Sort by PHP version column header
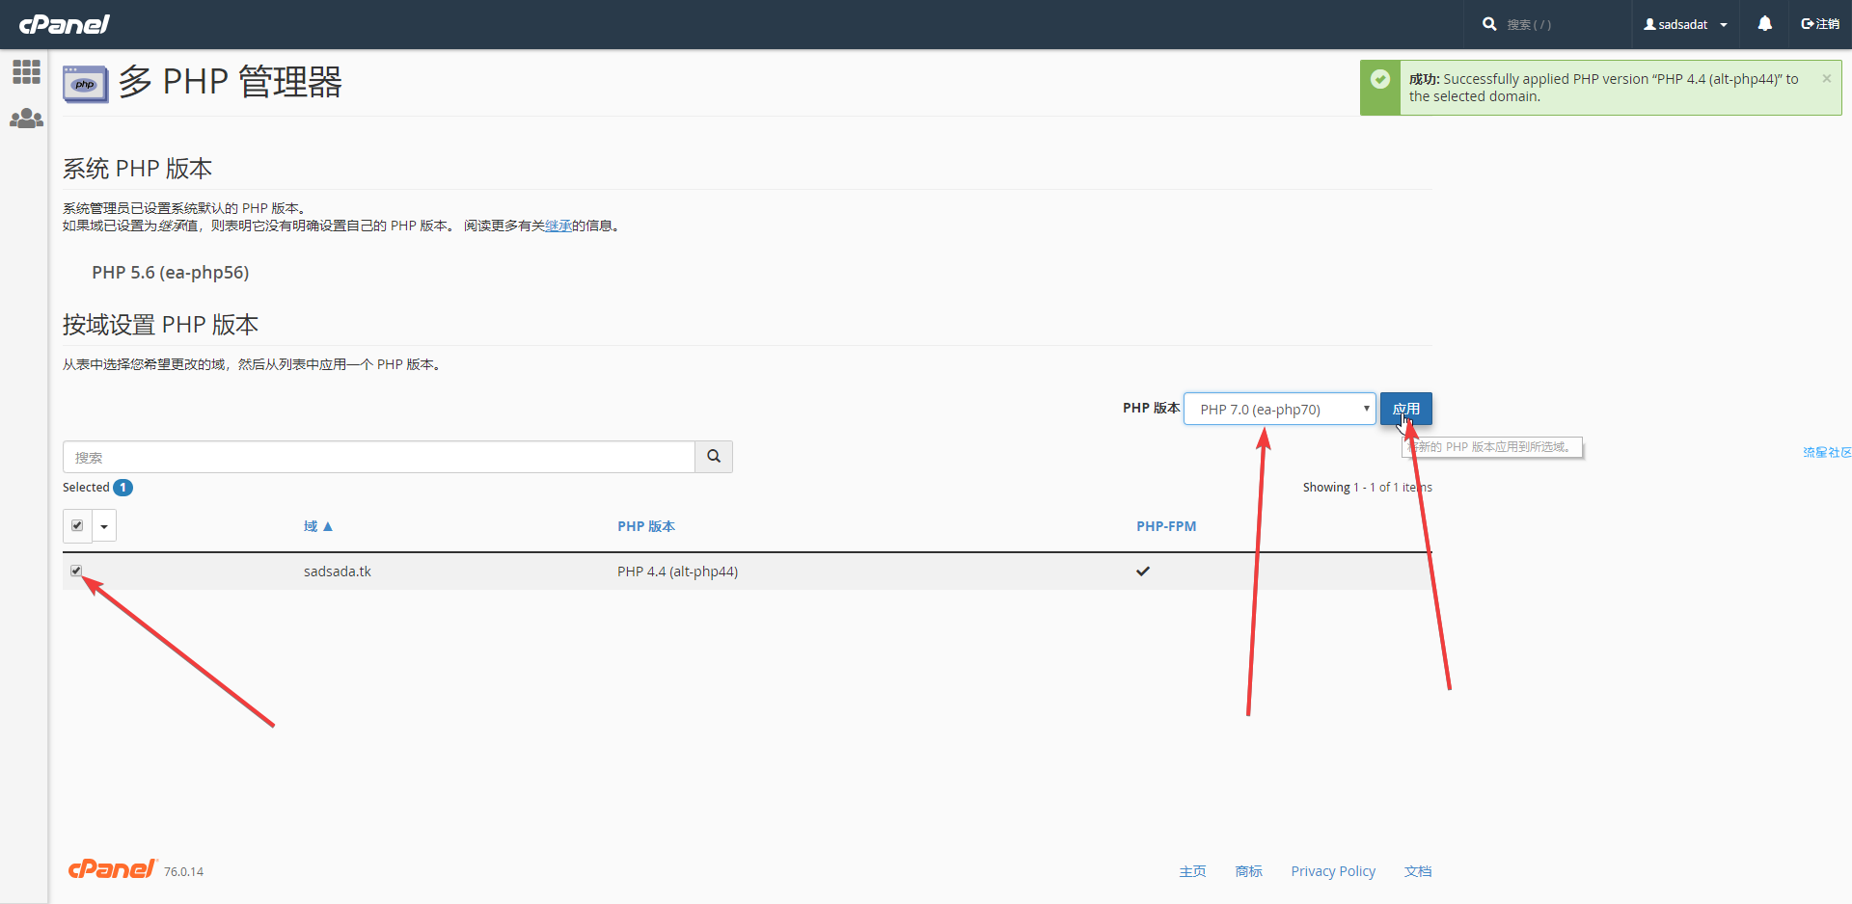Screen dimensions: 1852x904 click(646, 526)
